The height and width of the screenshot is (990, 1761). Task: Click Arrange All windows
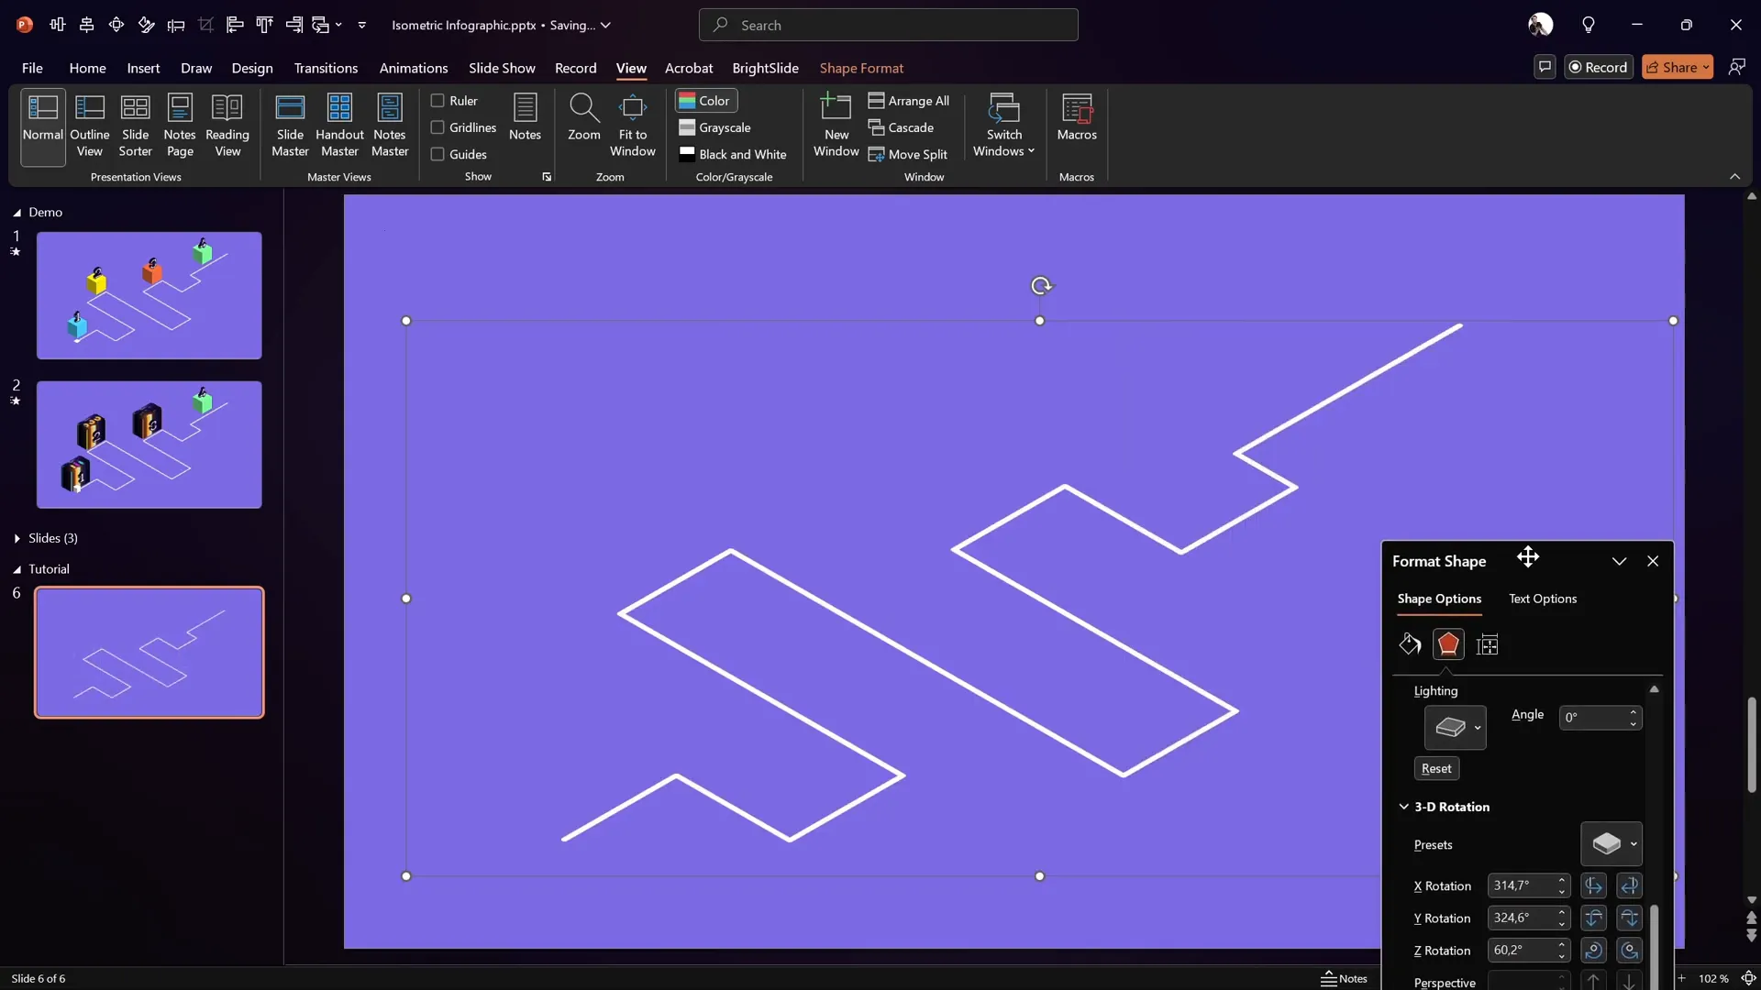(909, 101)
